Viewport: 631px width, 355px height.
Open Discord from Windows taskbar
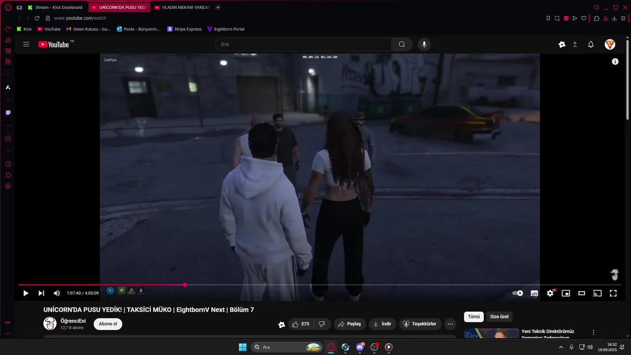tap(360, 347)
